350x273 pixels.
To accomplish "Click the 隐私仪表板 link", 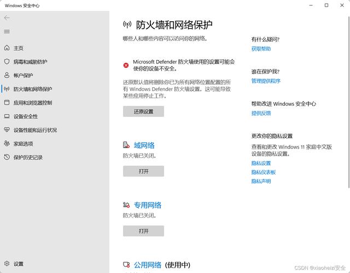I will click(x=264, y=172).
